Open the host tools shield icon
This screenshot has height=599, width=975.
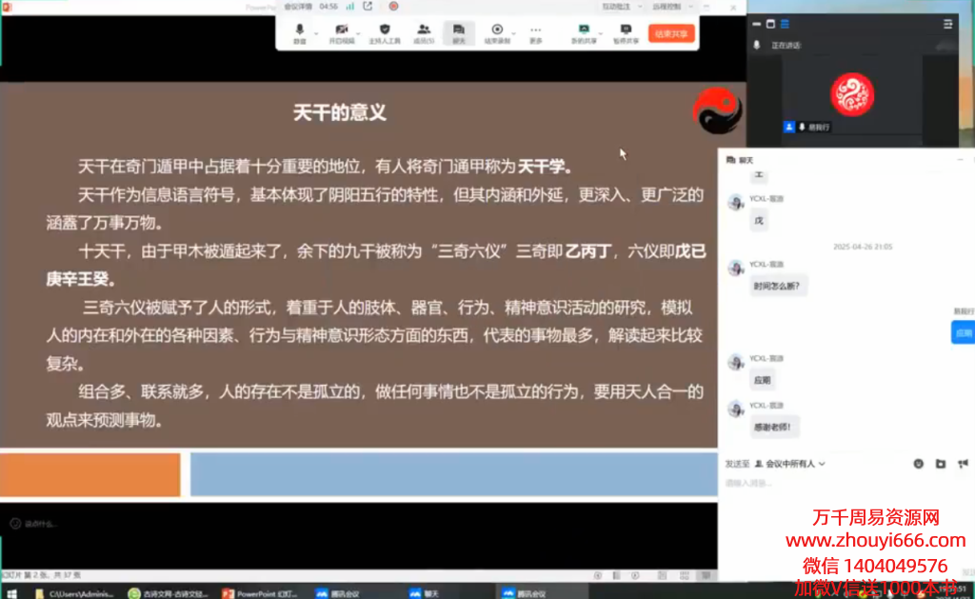385,31
